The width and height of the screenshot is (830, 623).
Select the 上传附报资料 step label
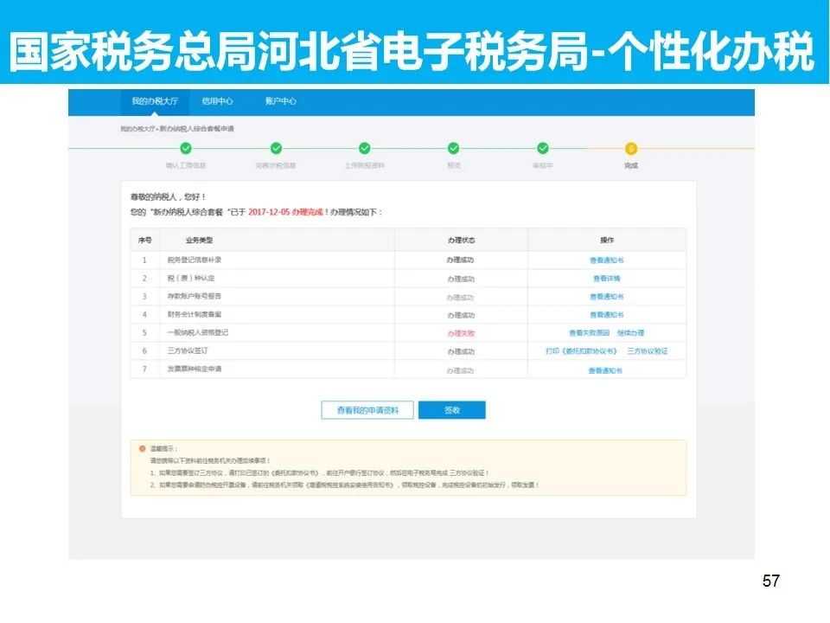365,166
